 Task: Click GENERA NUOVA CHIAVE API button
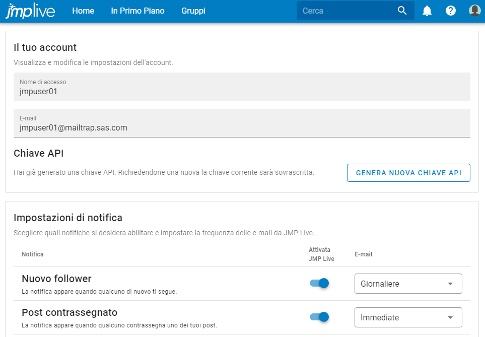(408, 172)
